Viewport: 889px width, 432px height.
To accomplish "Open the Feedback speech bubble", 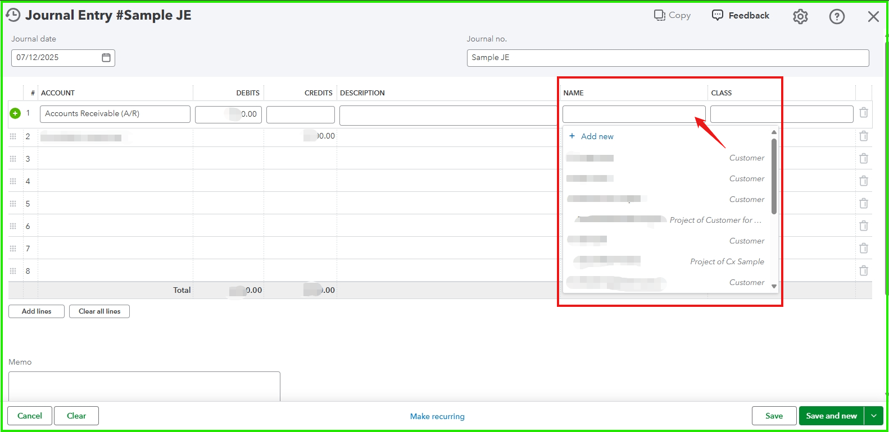I will [x=718, y=15].
